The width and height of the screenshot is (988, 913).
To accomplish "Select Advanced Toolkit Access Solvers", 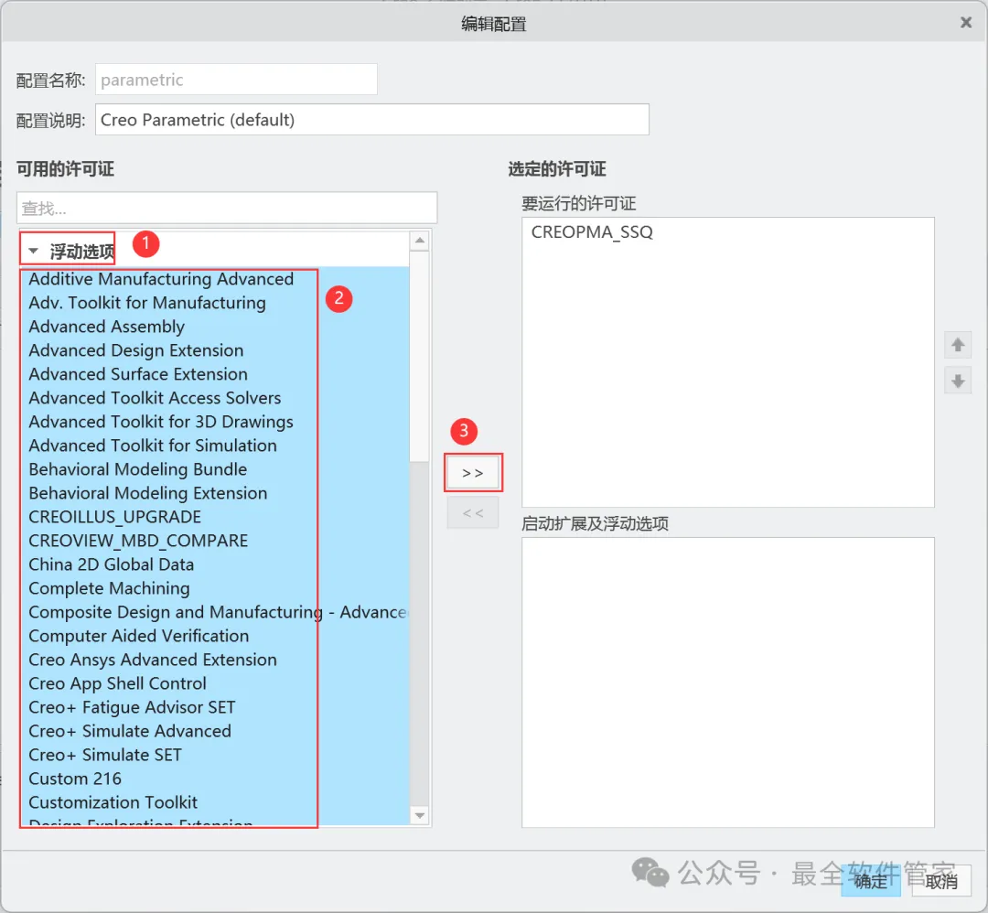I will pos(215,398).
